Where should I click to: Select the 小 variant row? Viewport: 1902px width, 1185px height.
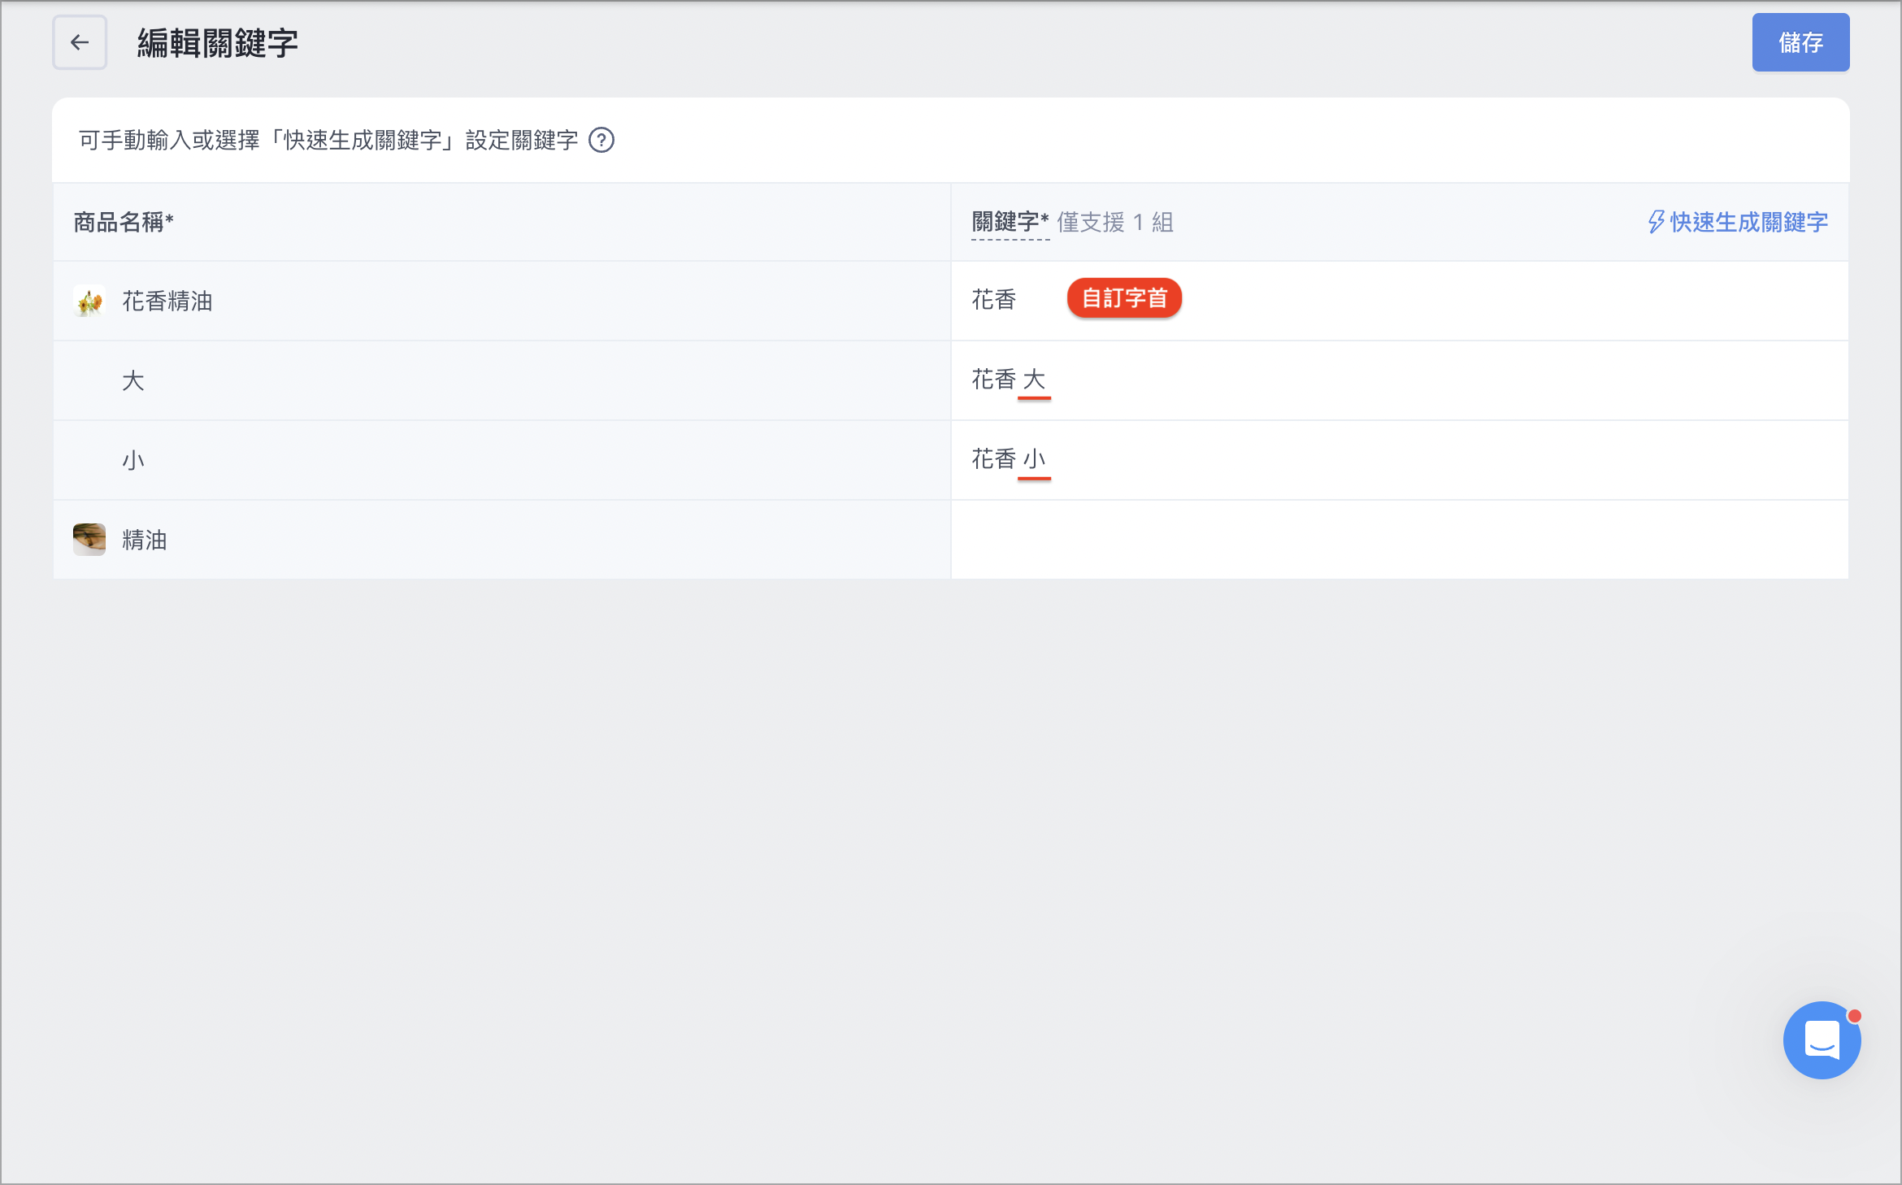[x=502, y=460]
